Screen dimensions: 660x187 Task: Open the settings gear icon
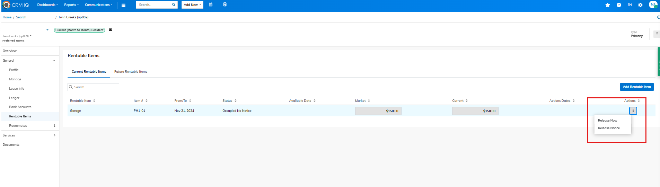[x=640, y=5]
